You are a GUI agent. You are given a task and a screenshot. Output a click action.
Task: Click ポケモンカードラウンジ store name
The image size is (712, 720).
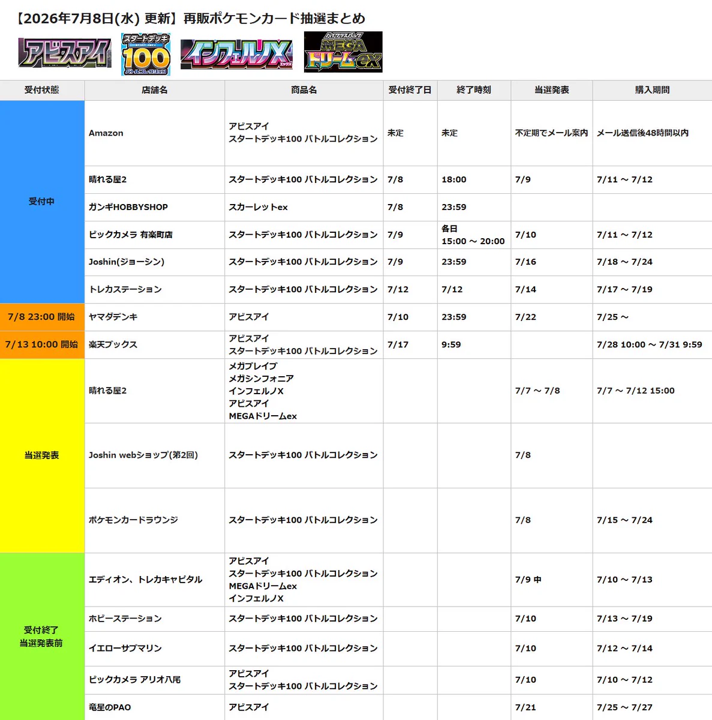tap(134, 520)
